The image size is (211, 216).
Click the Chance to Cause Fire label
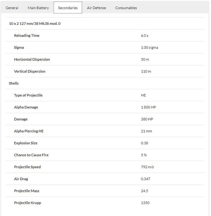pyautogui.click(x=31, y=155)
